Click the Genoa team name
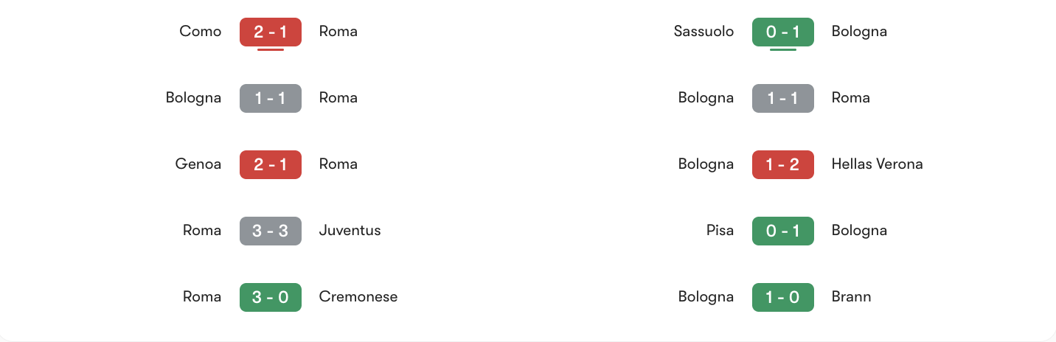Image resolution: width=1056 pixels, height=342 pixels. point(198,164)
